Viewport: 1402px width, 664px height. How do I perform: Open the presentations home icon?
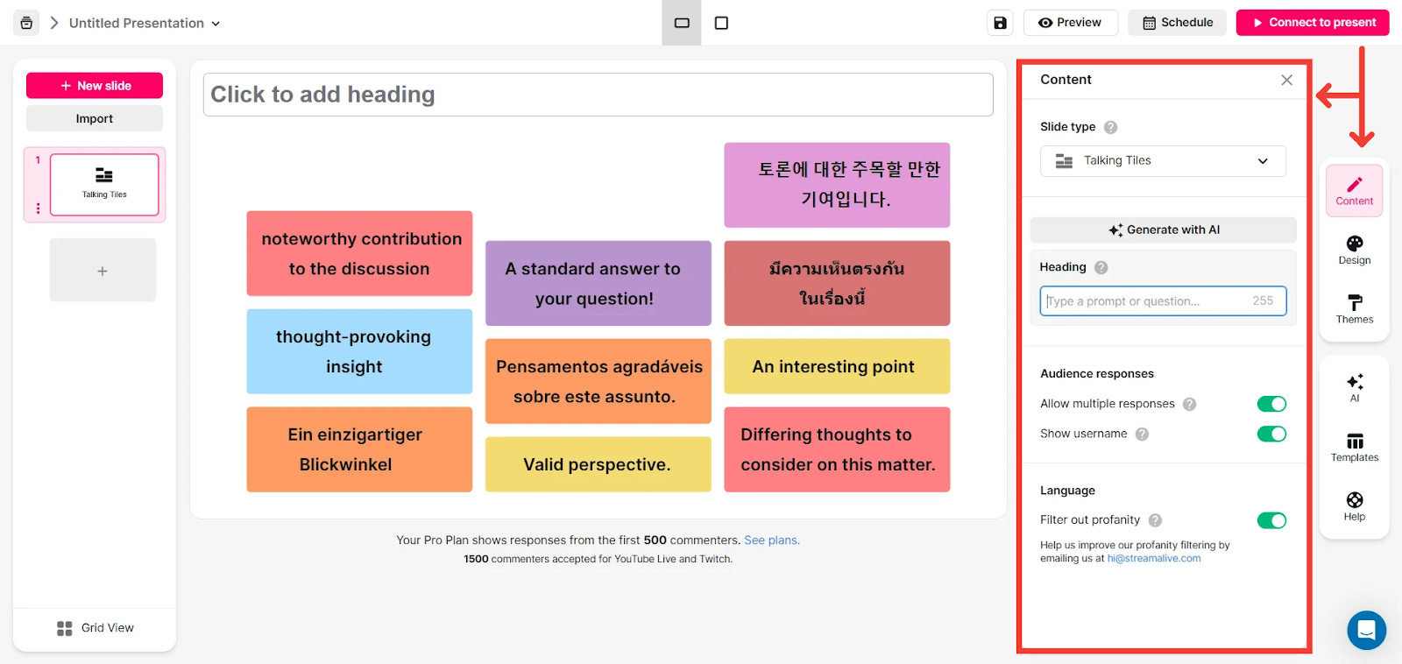coord(26,23)
